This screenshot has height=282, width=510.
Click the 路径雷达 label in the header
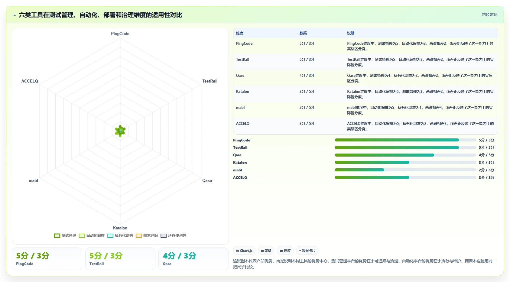pos(489,15)
